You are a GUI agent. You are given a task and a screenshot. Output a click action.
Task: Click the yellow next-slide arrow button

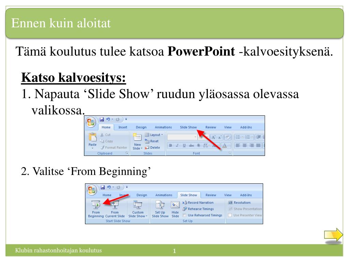(333, 234)
